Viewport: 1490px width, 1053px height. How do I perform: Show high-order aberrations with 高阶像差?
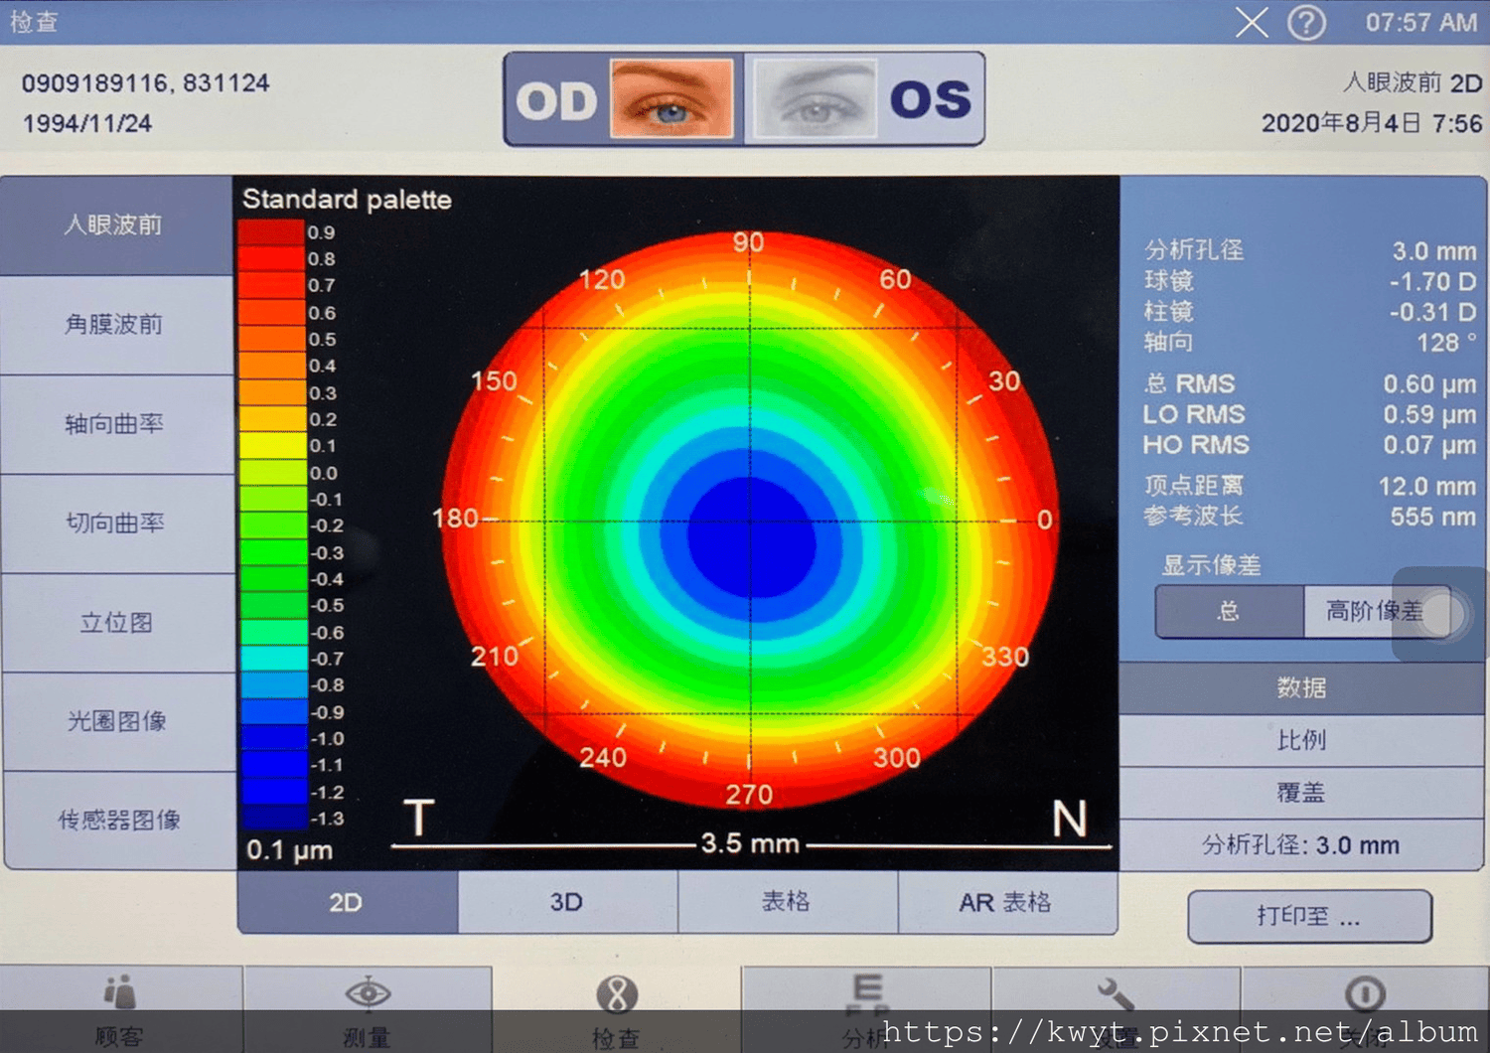click(x=1376, y=611)
